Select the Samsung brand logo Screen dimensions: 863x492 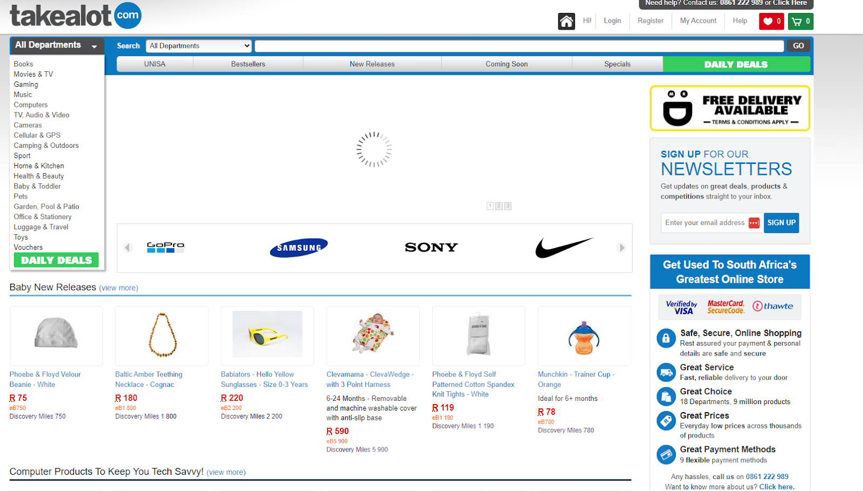pyautogui.click(x=299, y=248)
